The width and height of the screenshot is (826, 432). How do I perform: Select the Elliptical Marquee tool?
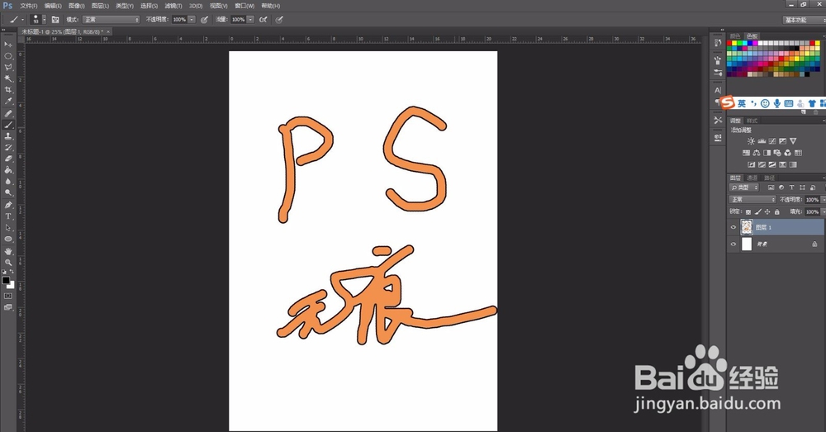[x=8, y=56]
